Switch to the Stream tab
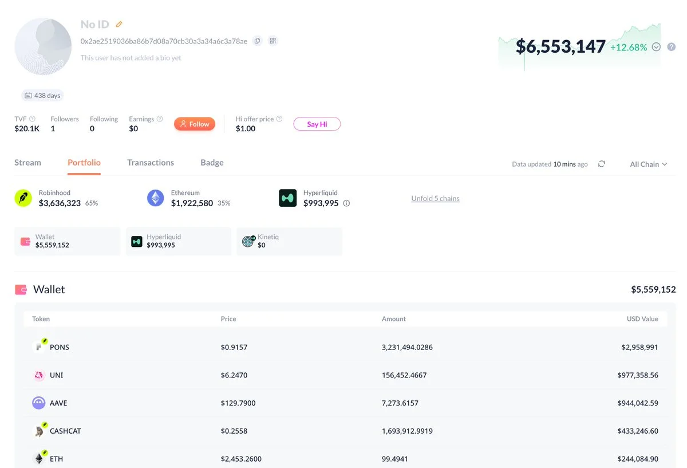The height and width of the screenshot is (468, 687). (27, 163)
